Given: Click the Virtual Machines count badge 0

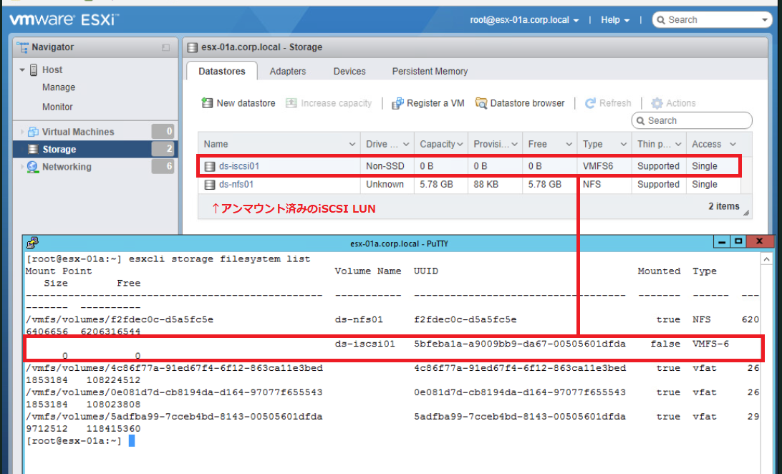Looking at the screenshot, I should coord(163,132).
